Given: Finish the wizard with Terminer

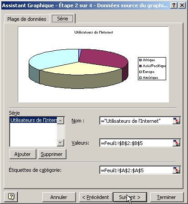Looking at the screenshot, I should click(x=167, y=197).
